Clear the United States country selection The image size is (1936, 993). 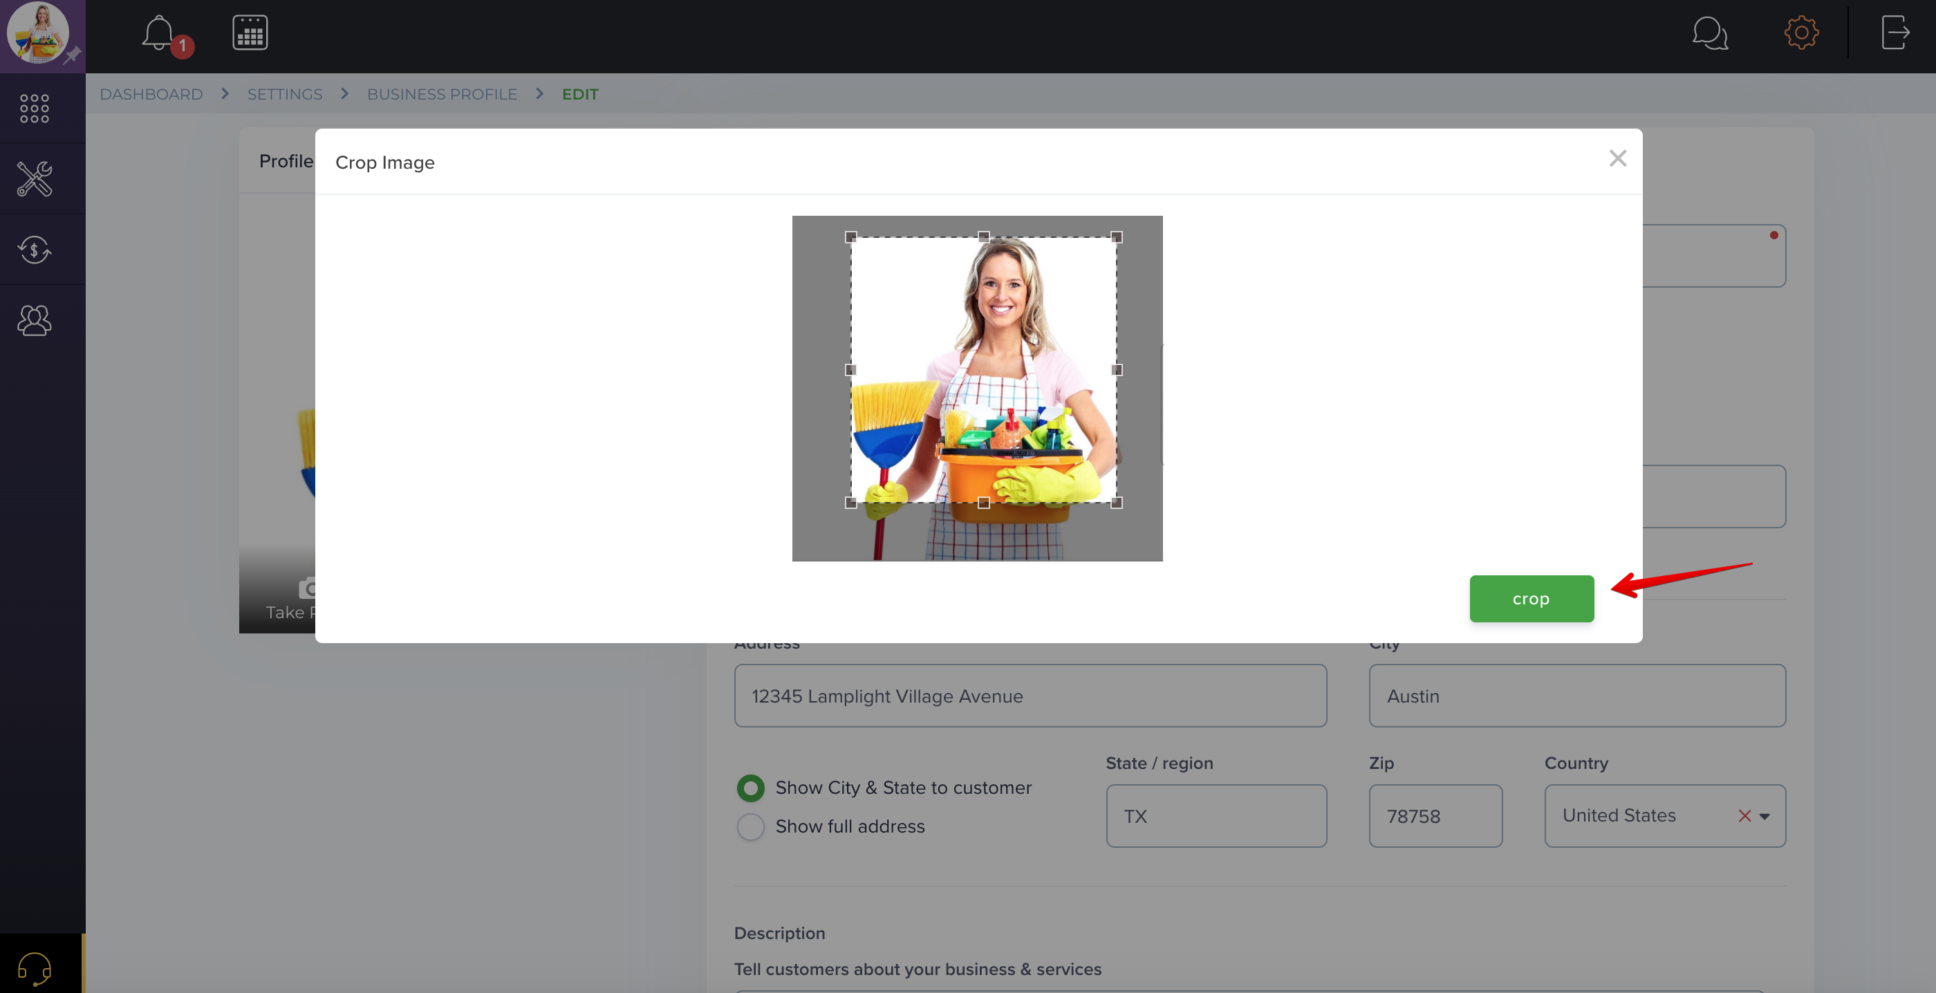tap(1744, 815)
